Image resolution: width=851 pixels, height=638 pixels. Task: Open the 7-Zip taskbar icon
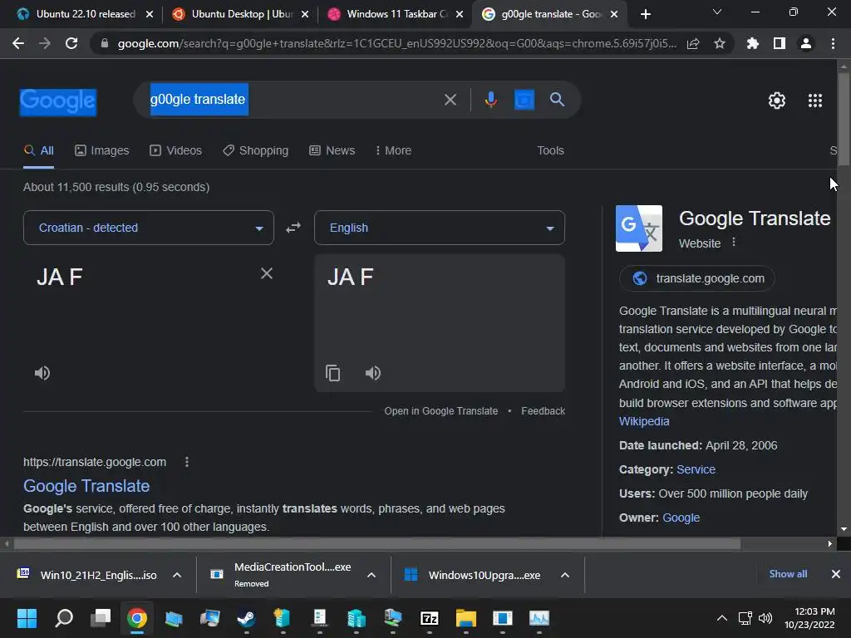tap(430, 618)
